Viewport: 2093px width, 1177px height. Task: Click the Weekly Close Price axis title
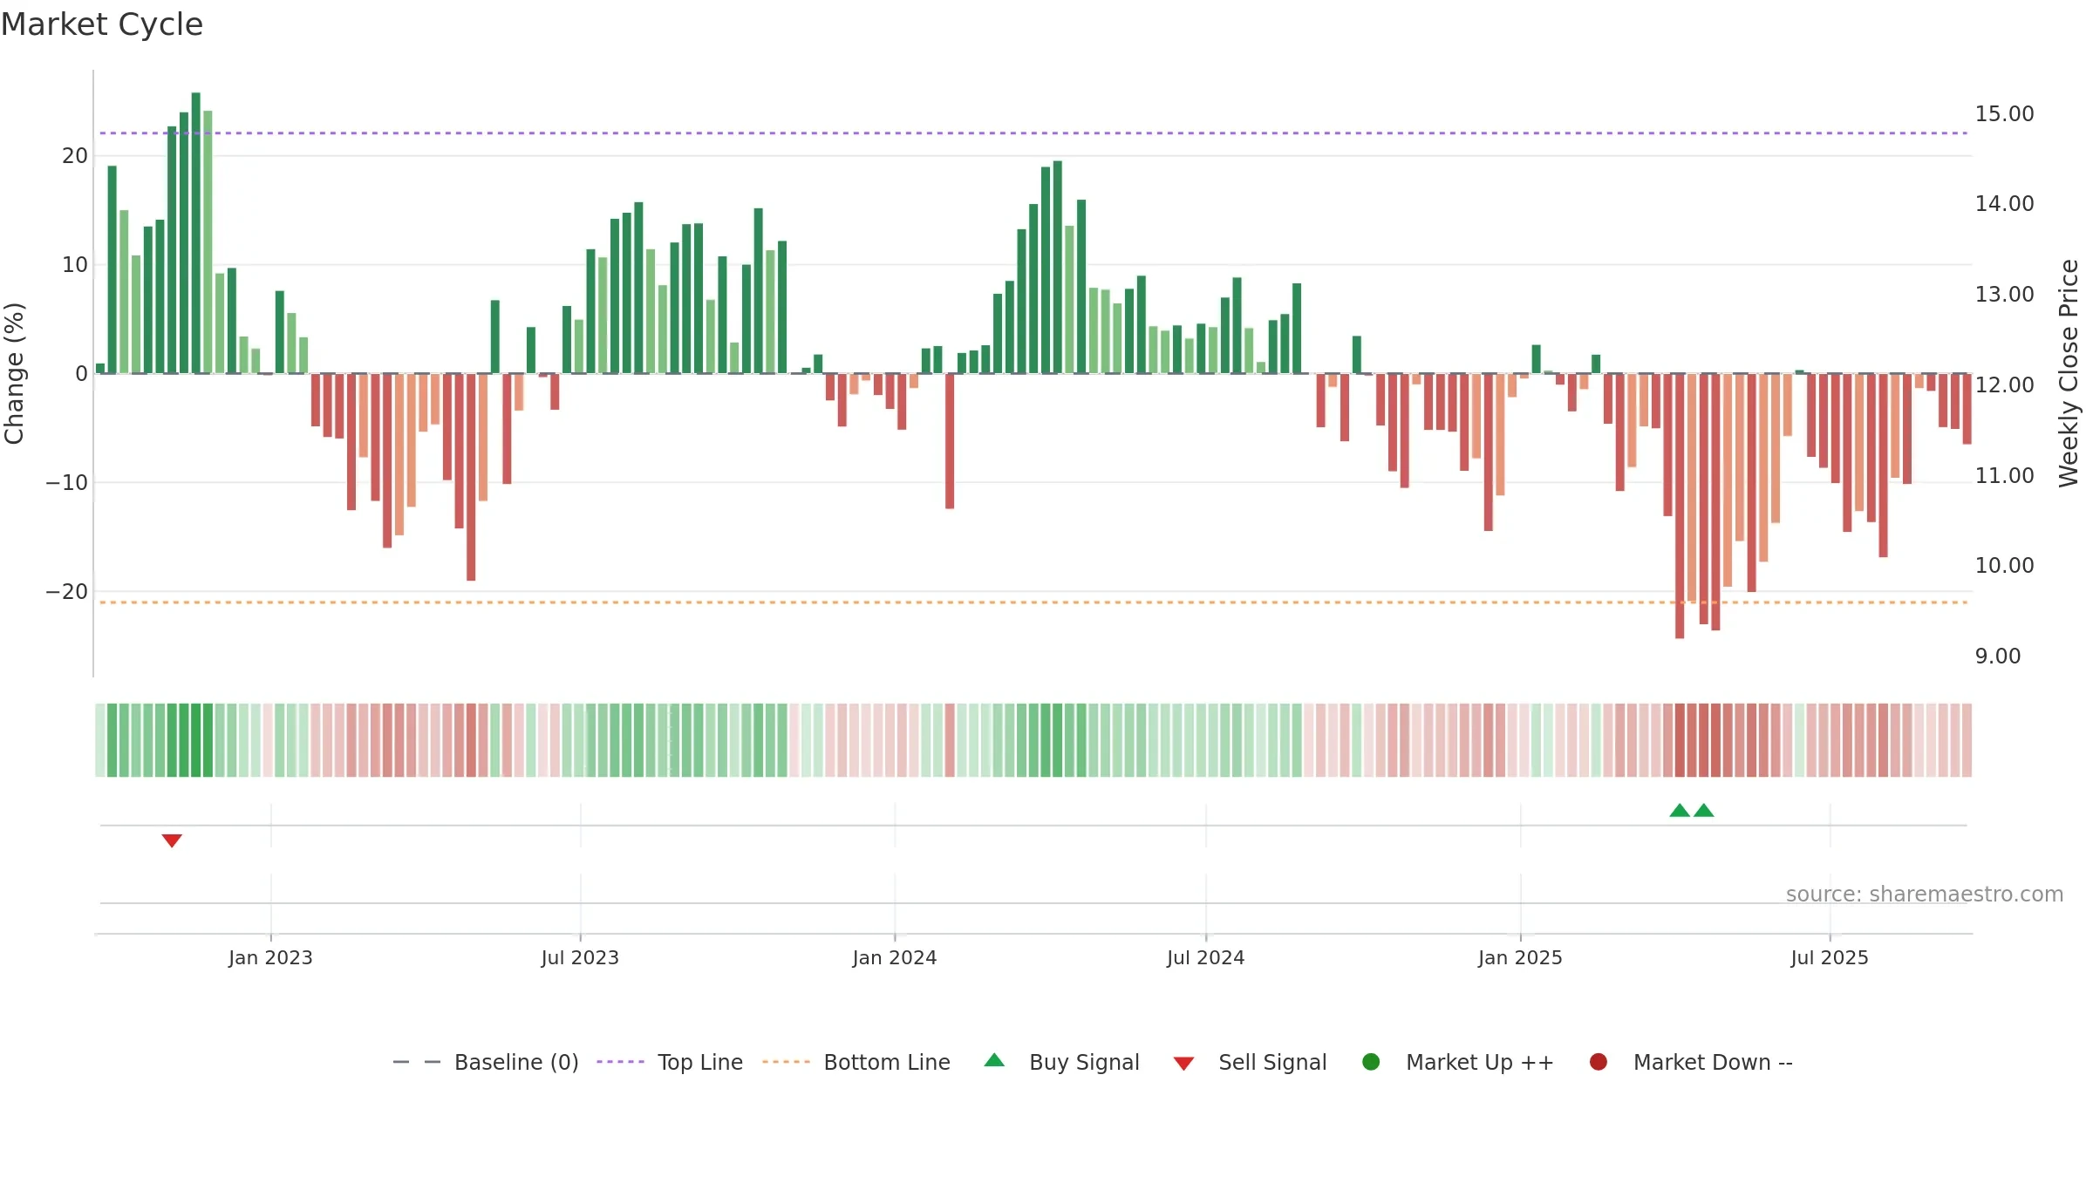point(2068,373)
